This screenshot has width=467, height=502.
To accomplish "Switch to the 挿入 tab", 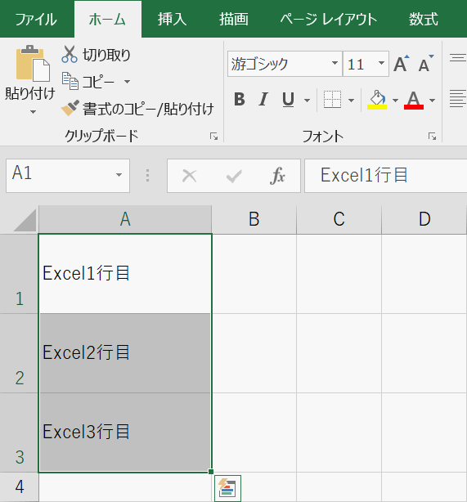I will [x=172, y=19].
